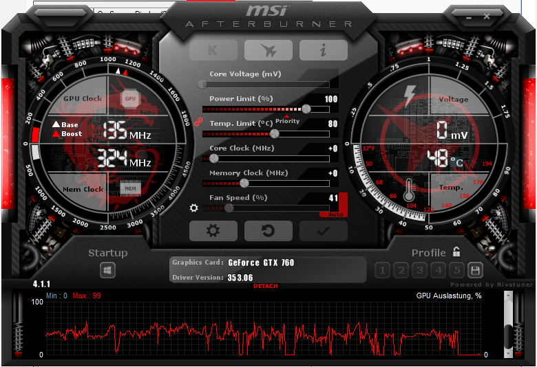This screenshot has height=367, width=537.
Task: Click the lightning bolt voltage icon
Action: (x=409, y=96)
